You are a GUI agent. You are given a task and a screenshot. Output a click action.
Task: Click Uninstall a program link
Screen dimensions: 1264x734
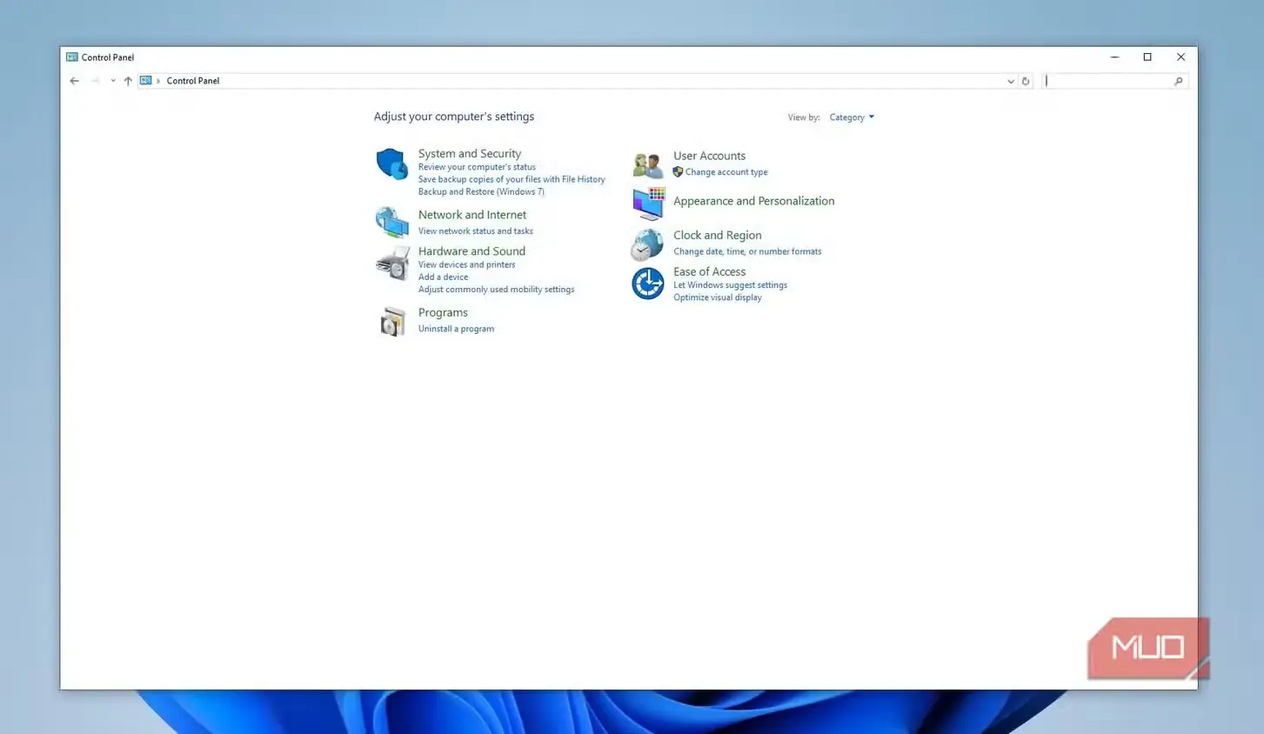[456, 329]
